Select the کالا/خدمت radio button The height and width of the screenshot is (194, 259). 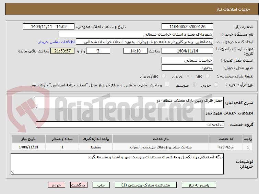163,76
